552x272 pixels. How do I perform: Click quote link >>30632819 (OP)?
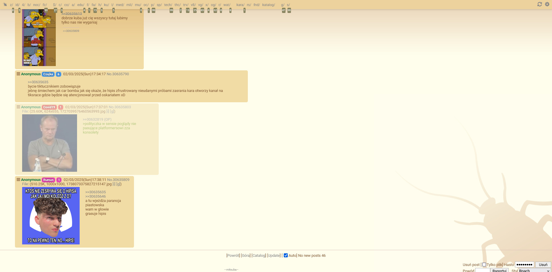pos(97,119)
